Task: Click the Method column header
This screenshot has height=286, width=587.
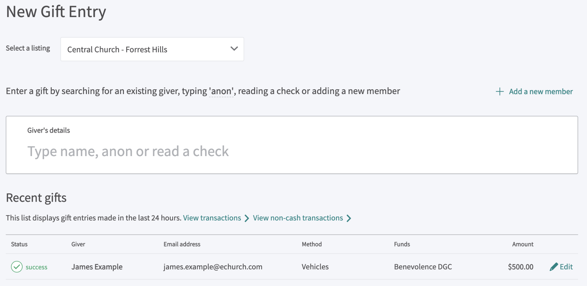Action: [312, 244]
